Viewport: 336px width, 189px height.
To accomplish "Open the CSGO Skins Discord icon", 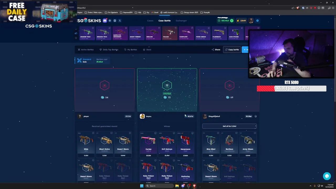I will 105,20.
